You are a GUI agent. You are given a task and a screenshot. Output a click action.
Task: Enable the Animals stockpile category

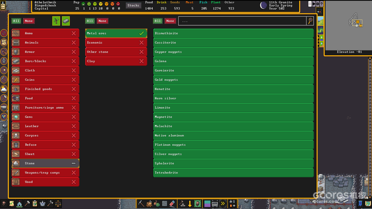coord(45,42)
